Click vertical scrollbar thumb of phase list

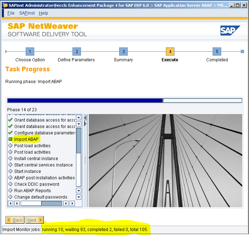coord(78,140)
